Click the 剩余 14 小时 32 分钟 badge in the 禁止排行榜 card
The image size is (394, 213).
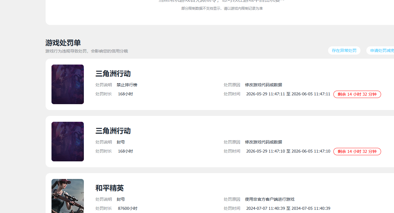357,94
